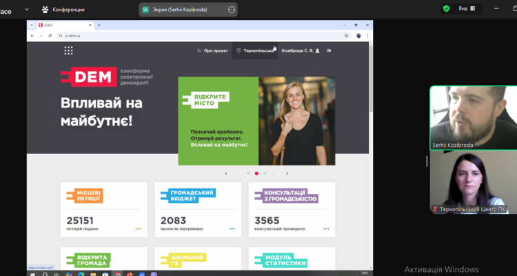Click the browser page reload icon
This screenshot has width=517, height=276.
coord(50,35)
